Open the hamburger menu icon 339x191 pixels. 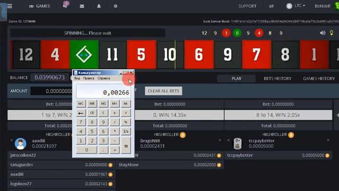coord(10,6)
